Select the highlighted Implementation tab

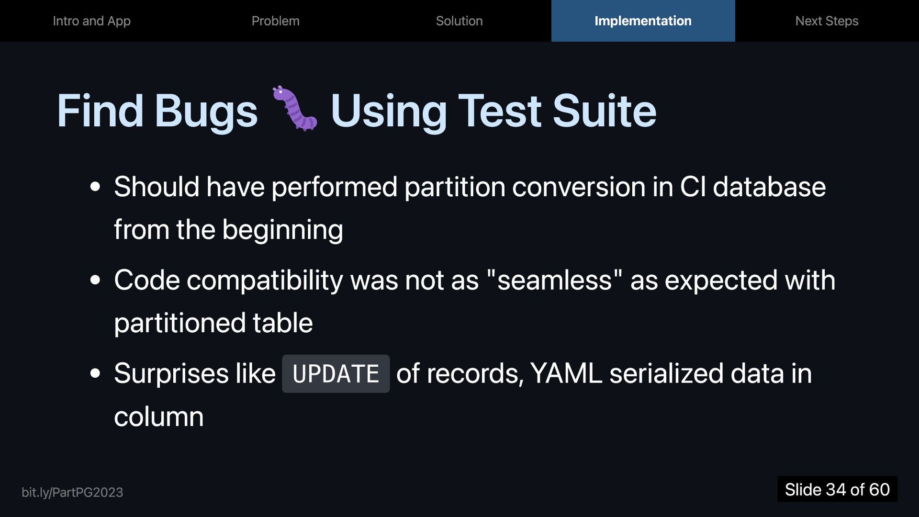[x=643, y=21]
